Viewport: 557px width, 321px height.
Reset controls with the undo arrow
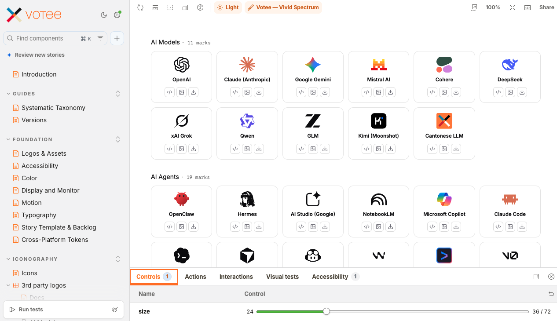coord(551,294)
